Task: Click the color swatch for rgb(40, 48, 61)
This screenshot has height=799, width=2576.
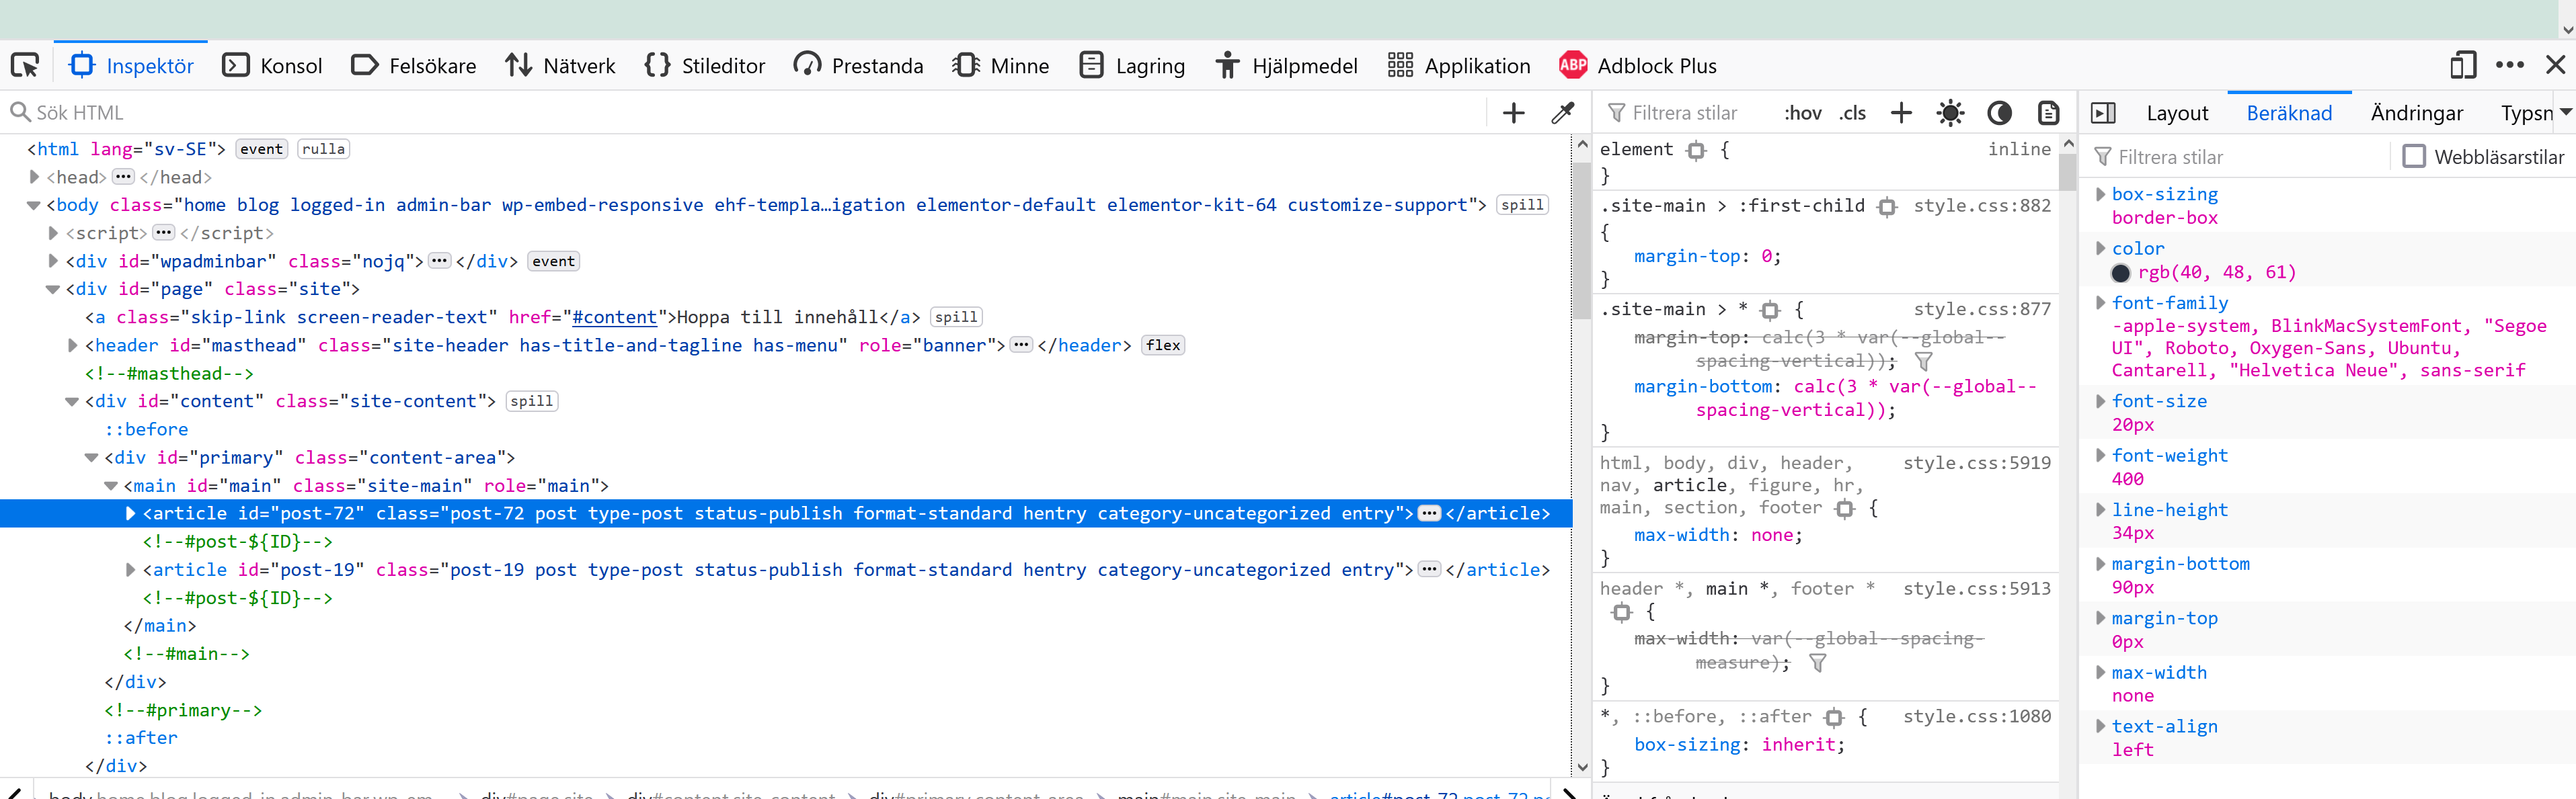Action: pos(2120,273)
